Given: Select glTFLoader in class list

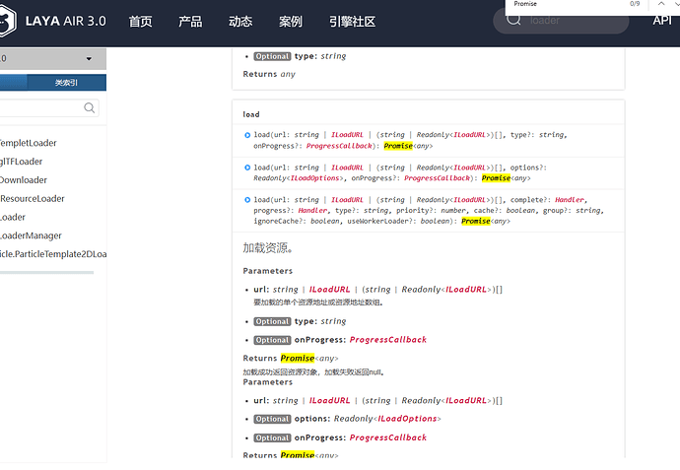Looking at the screenshot, I should point(22,162).
